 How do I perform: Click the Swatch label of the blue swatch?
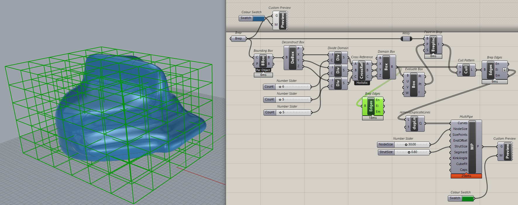coord(246,18)
